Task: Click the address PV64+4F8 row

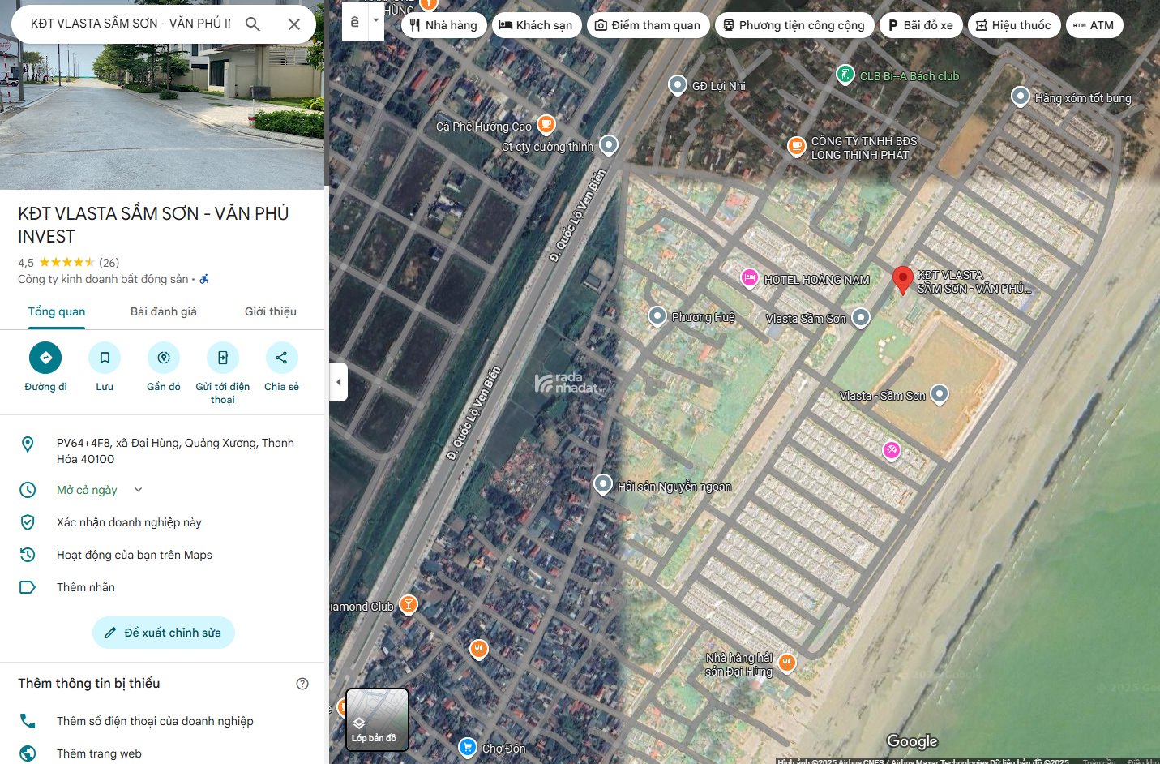Action: (162, 451)
